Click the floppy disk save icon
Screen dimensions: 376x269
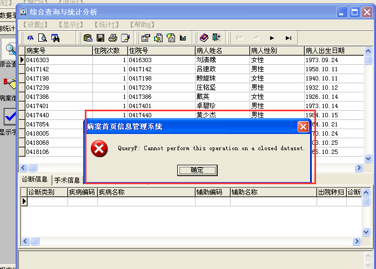pyautogui.click(x=100, y=38)
